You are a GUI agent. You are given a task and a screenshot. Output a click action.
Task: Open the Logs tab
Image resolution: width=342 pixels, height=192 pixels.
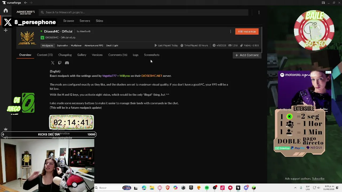click(x=135, y=55)
